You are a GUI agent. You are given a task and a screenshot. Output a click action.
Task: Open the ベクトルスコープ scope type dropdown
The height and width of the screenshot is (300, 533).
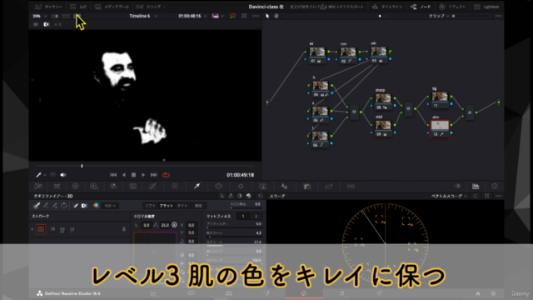click(448, 196)
